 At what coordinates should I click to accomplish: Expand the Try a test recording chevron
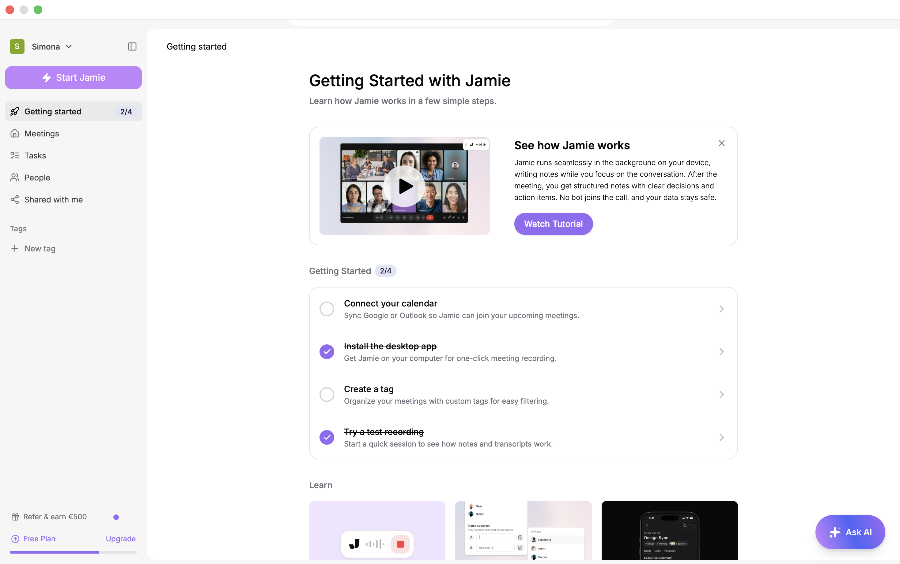[x=721, y=437]
